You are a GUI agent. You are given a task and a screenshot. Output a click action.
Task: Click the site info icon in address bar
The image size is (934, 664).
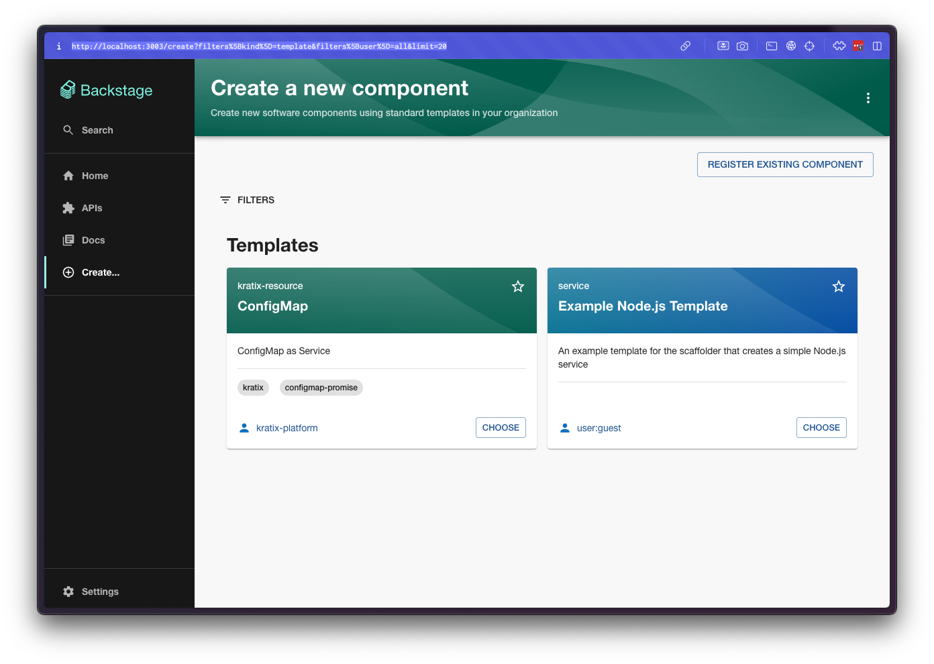(59, 46)
